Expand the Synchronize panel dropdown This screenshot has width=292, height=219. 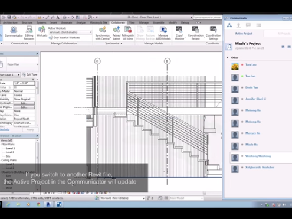pos(114,43)
